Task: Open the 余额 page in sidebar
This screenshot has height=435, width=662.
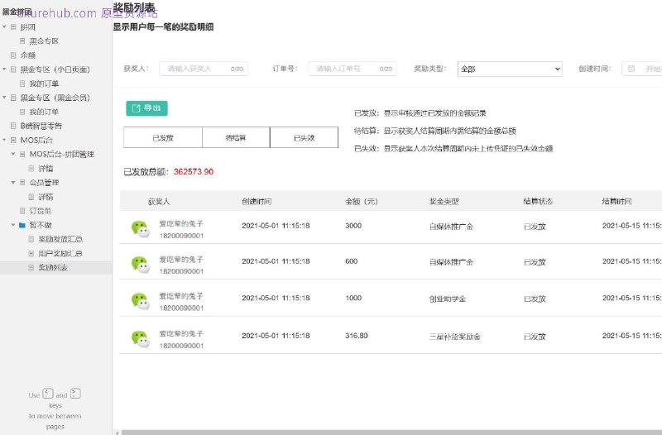Action: (x=28, y=55)
